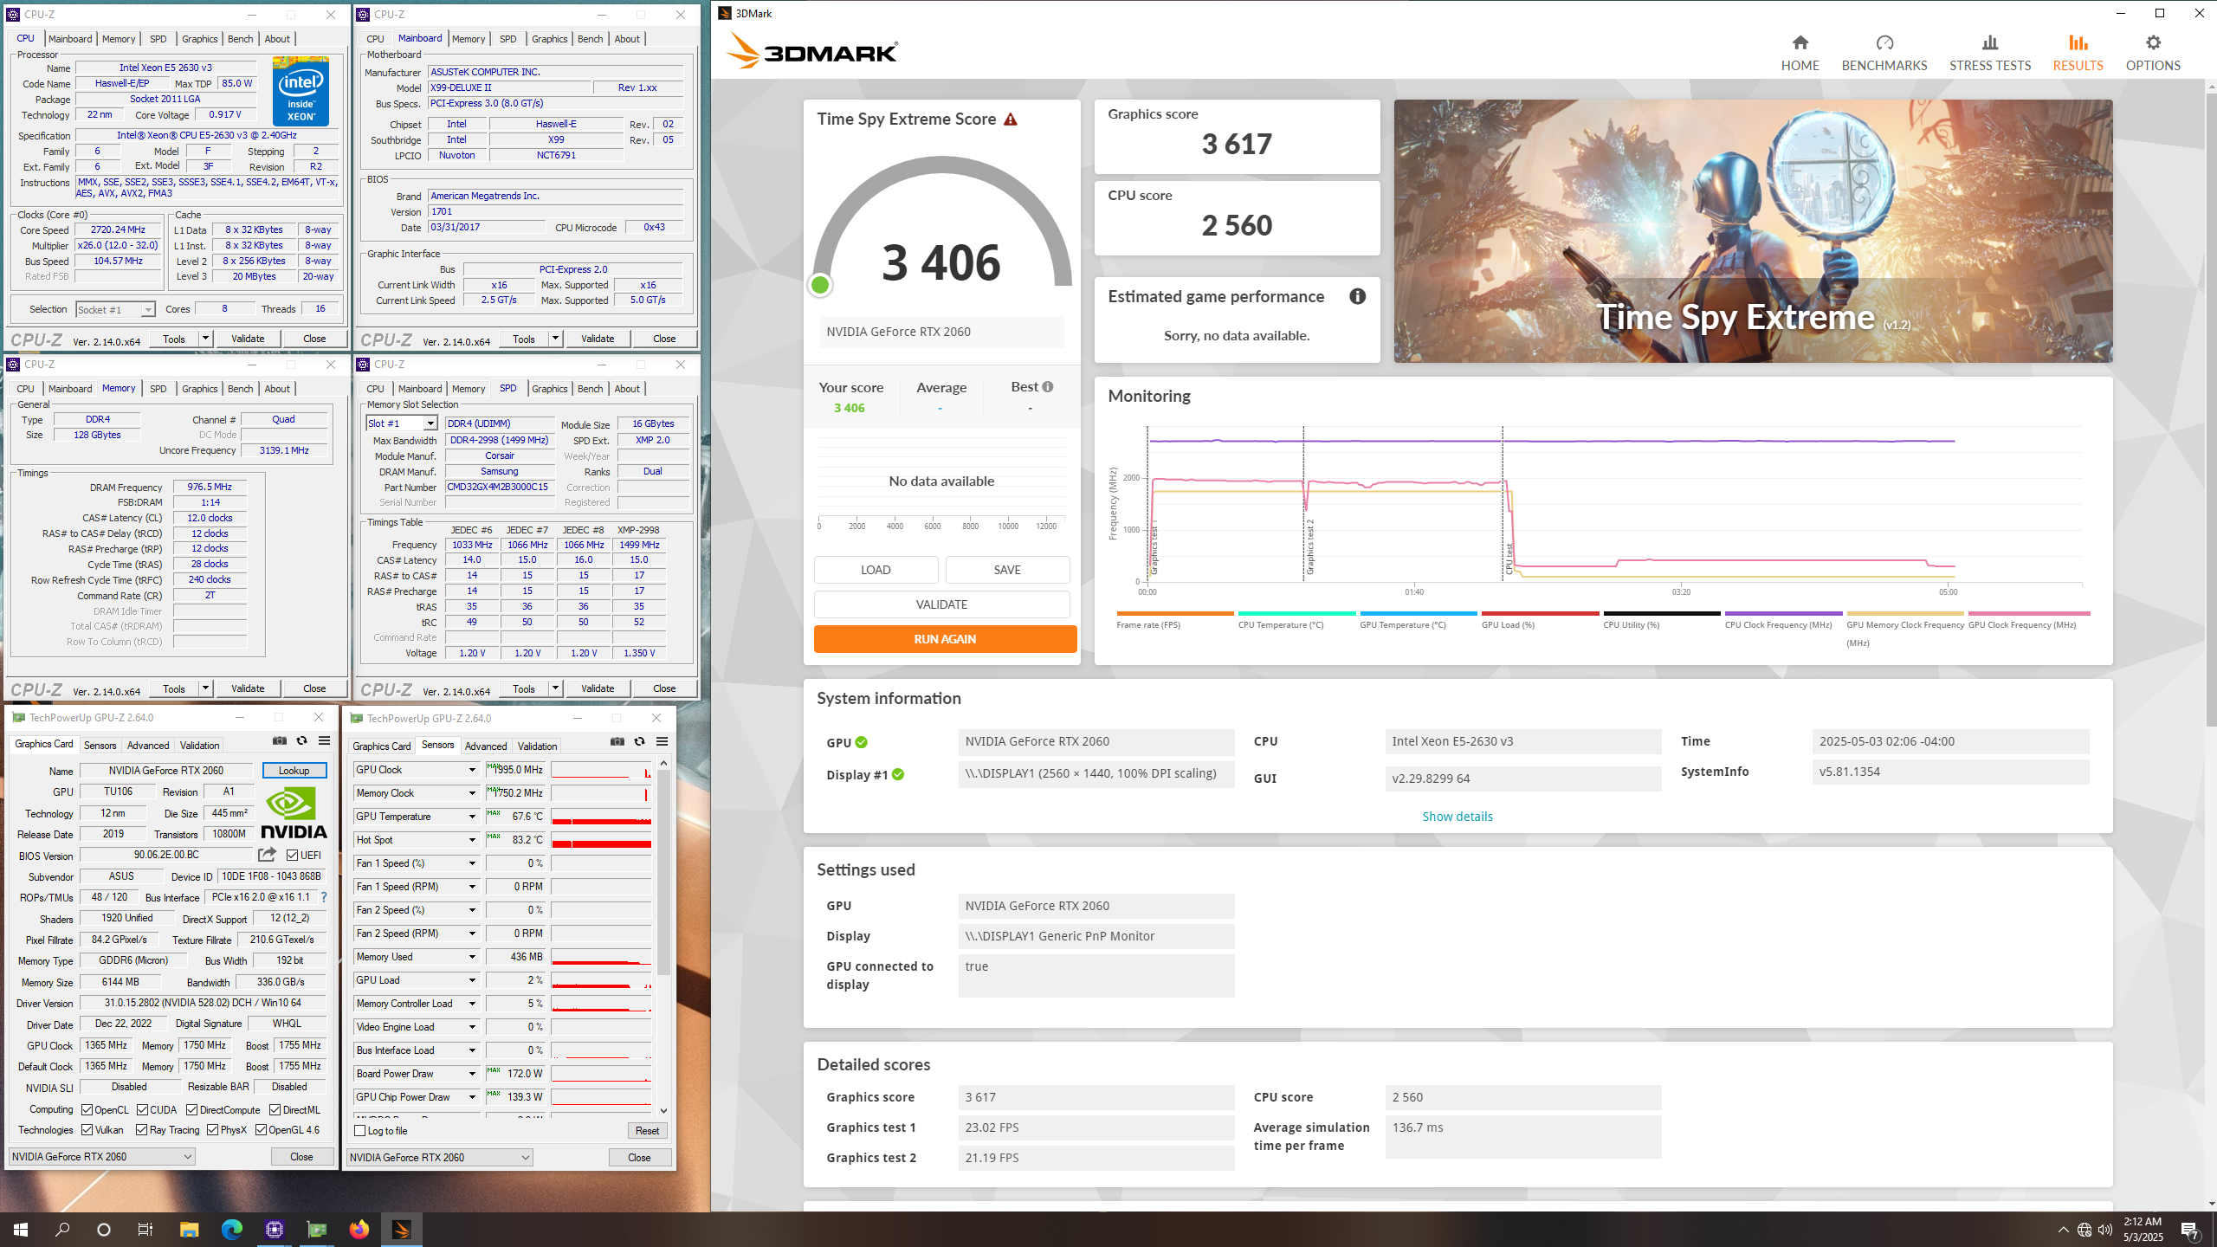Enable Log to file checkbox
The height and width of the screenshot is (1247, 2217).
(359, 1131)
